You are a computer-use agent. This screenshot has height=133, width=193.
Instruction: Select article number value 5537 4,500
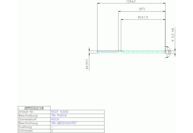pyautogui.click(x=60, y=112)
